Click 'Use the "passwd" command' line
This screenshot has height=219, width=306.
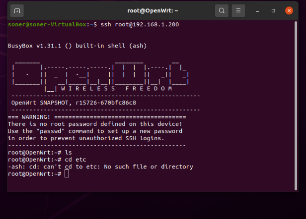tap(95, 131)
